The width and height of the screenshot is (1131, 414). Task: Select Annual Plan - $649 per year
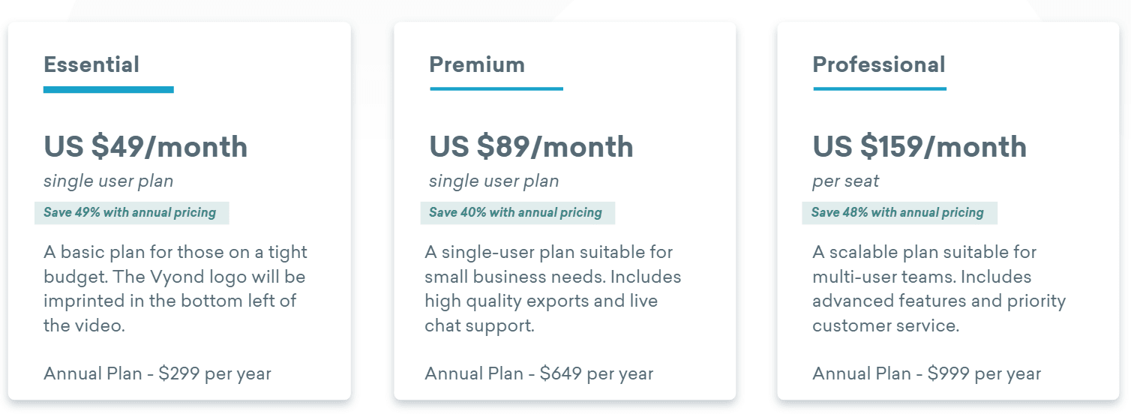click(539, 373)
